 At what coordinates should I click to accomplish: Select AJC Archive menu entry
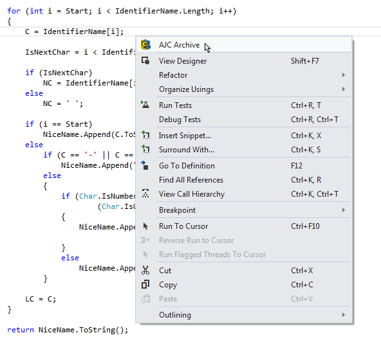244,45
